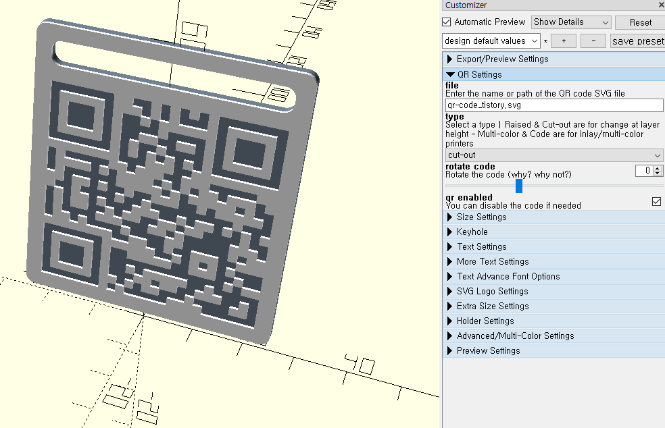Open the Show Details dropdown
Screen dimensions: 665x428
coord(571,22)
